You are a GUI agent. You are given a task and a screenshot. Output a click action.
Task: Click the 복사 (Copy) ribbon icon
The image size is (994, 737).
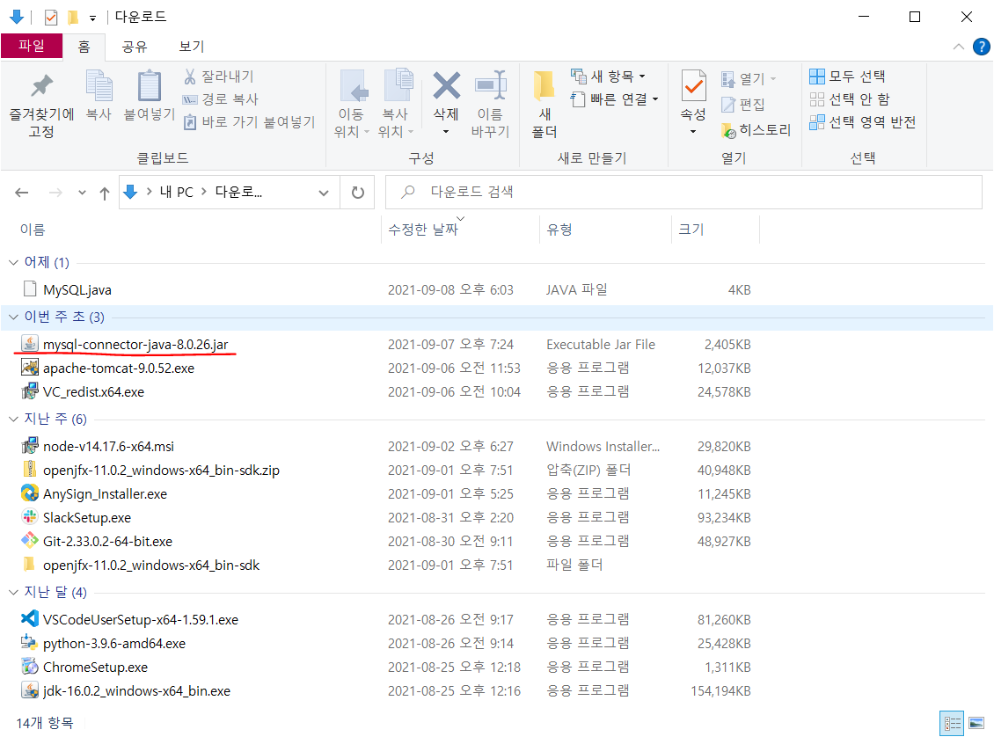click(x=99, y=85)
